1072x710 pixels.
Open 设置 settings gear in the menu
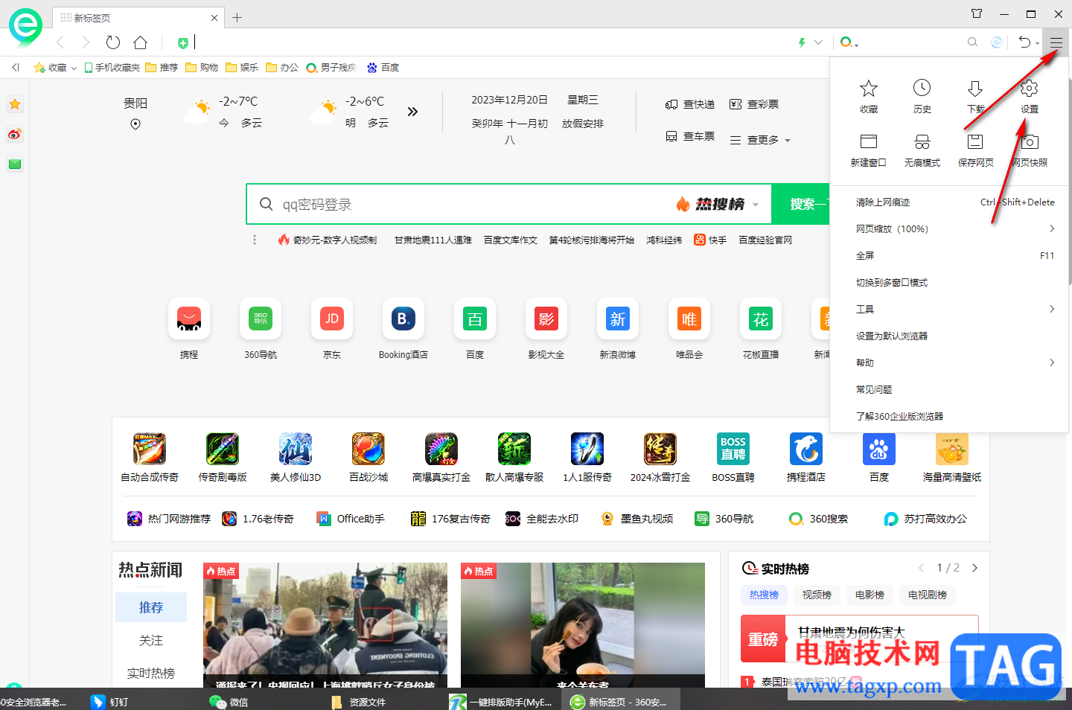tap(1030, 97)
